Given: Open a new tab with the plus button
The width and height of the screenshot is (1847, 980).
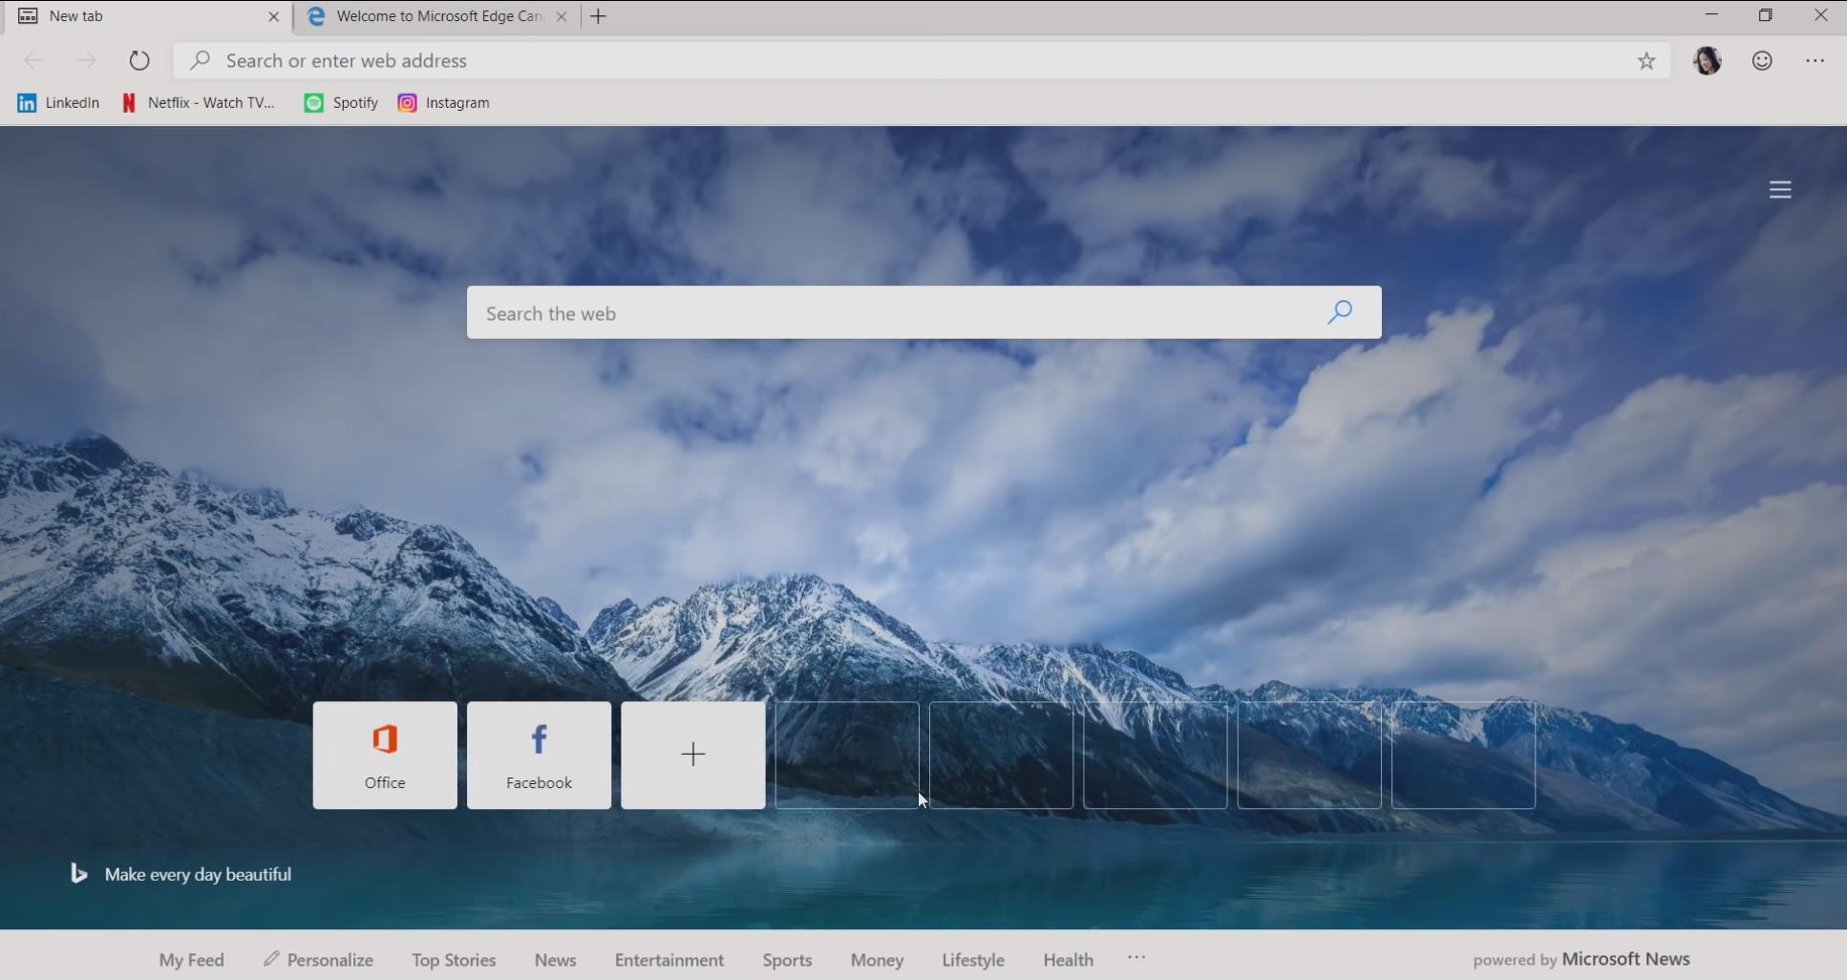Looking at the screenshot, I should click(599, 16).
